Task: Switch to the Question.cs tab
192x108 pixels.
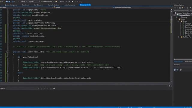Action: pyautogui.click(x=25, y=5)
